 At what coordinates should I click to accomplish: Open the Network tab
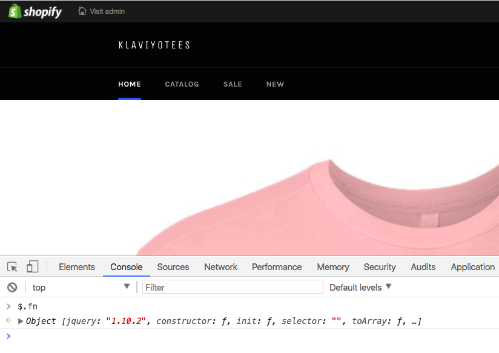pyautogui.click(x=220, y=267)
